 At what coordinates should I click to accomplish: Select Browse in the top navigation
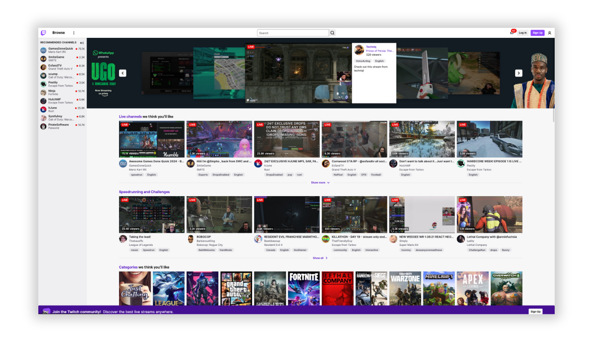point(58,32)
